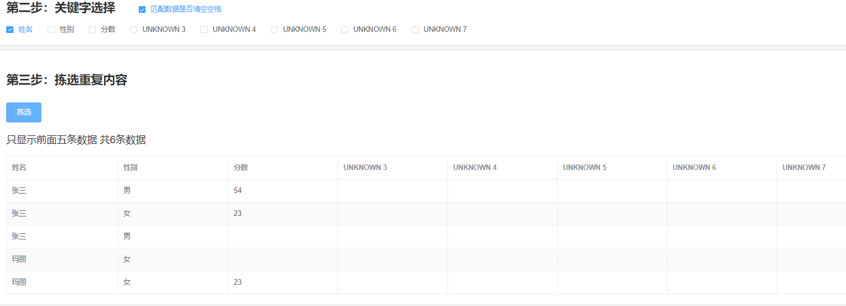Screen dimensions: 846x306
Task: Click the UNKNOWN 3 table column header
Action: click(392, 168)
